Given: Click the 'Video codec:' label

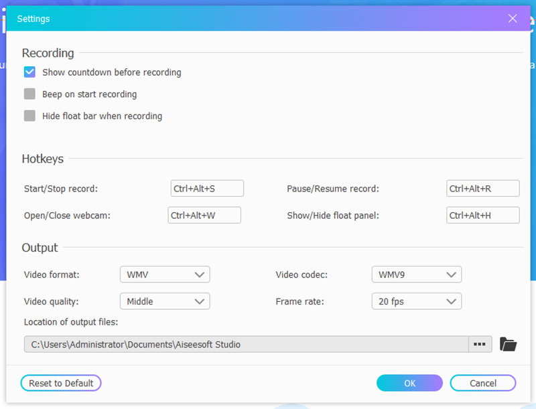Looking at the screenshot, I should [301, 275].
